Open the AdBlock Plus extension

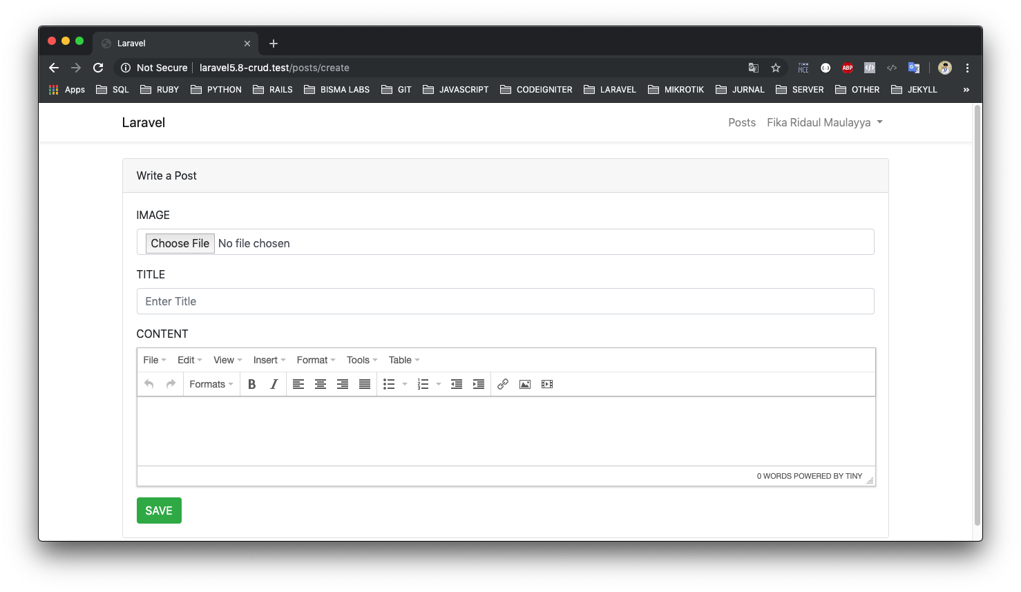848,68
